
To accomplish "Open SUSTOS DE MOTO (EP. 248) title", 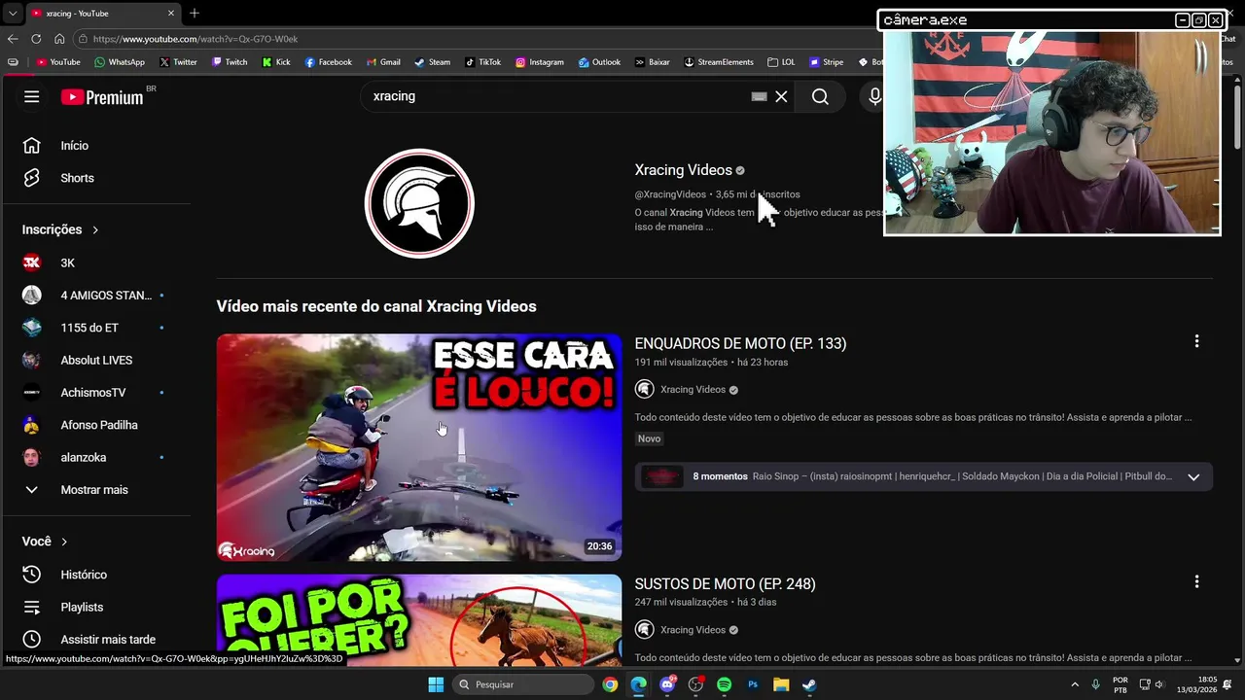I will point(725,583).
